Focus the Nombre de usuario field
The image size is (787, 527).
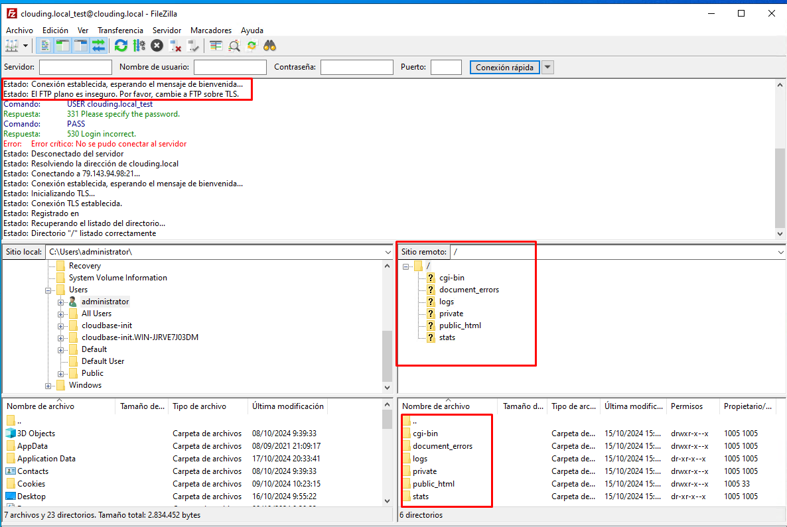[230, 67]
